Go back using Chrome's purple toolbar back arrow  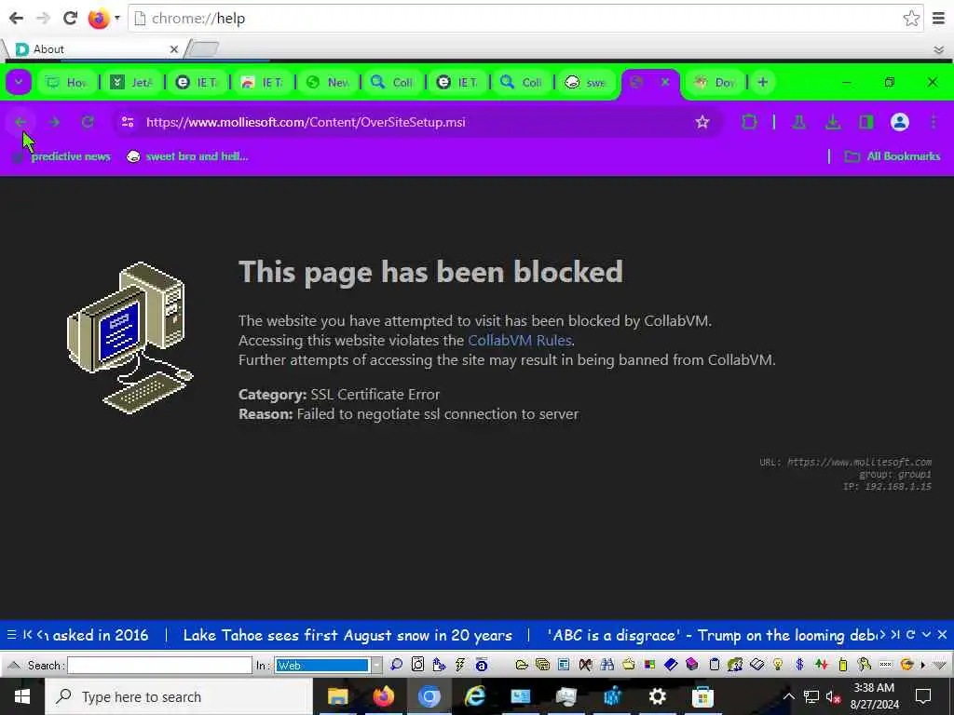(20, 122)
